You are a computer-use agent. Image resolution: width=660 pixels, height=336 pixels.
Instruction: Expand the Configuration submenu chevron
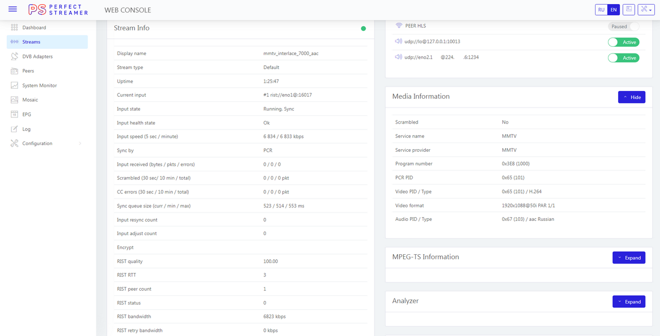coord(80,144)
